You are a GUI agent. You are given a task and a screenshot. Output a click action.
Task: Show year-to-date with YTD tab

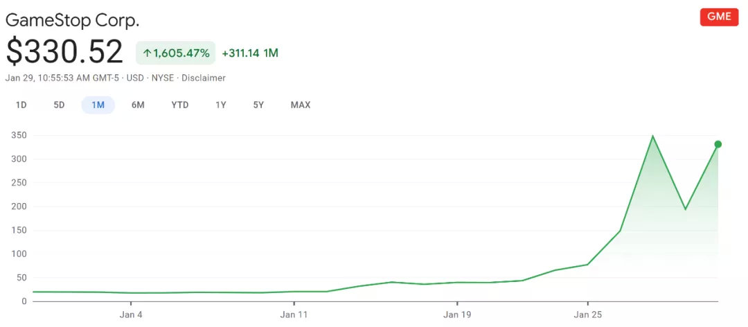[x=180, y=105]
